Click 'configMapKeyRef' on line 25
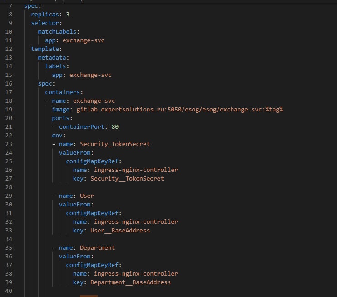 tap(92, 161)
